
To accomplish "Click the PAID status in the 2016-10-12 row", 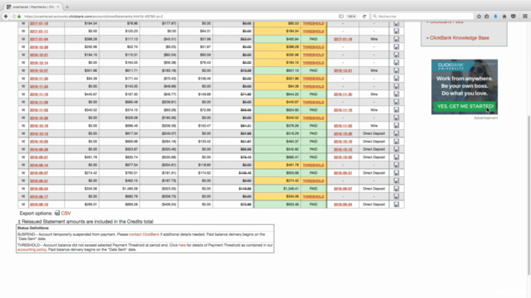I will tap(314, 133).
